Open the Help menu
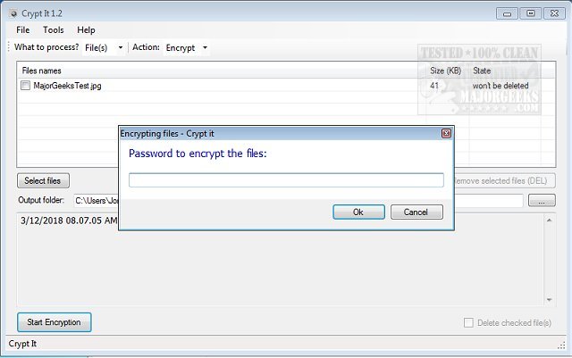The width and height of the screenshot is (572, 358). [86, 29]
